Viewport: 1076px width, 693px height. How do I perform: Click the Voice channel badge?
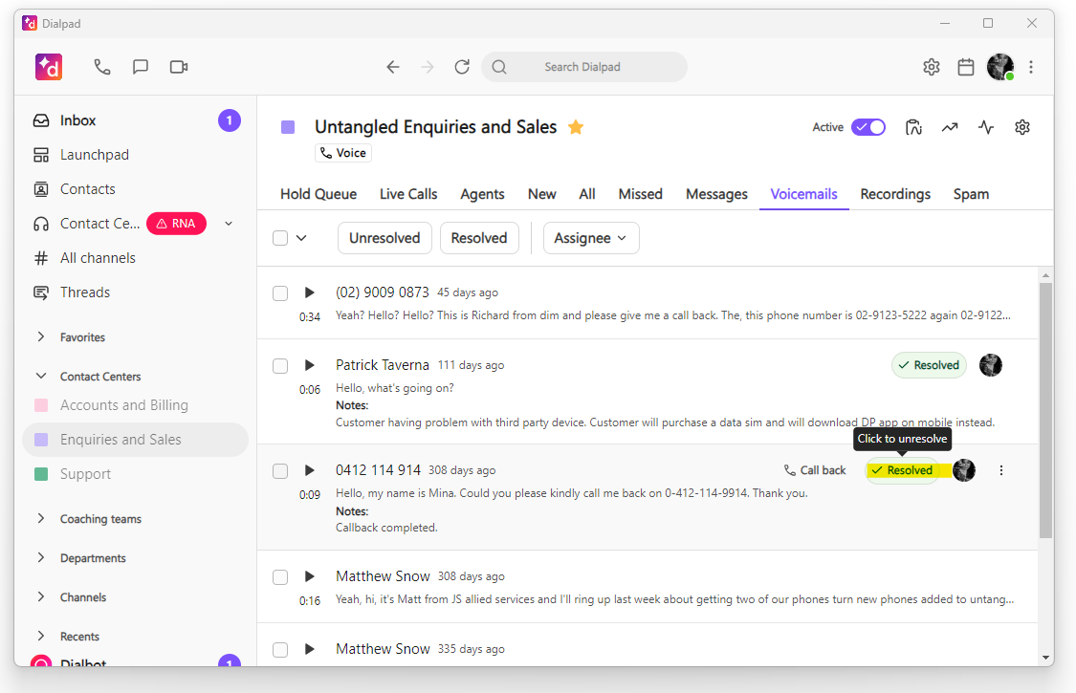pyautogui.click(x=343, y=153)
